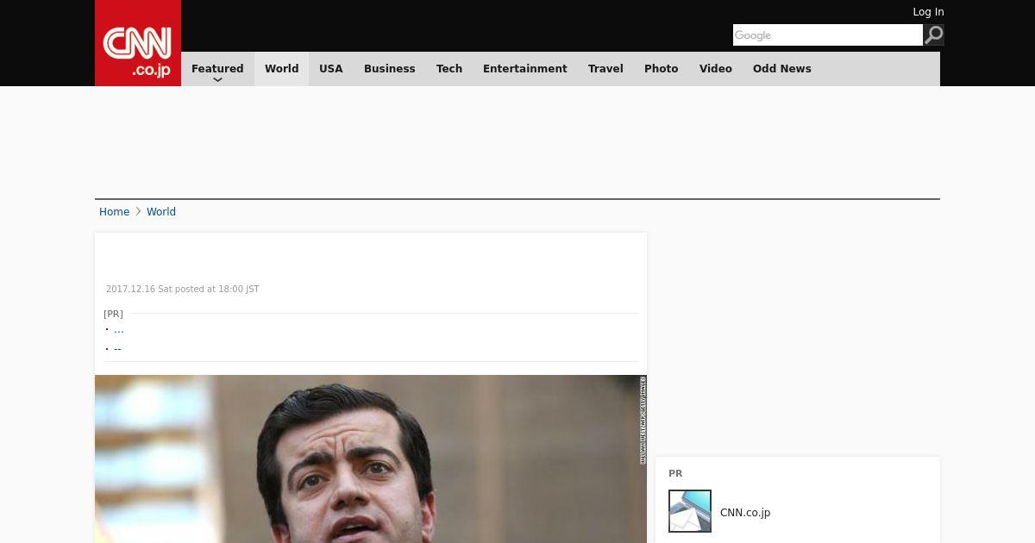Open the Entertainment section
Screen dimensions: 1035x543
[x=525, y=69]
